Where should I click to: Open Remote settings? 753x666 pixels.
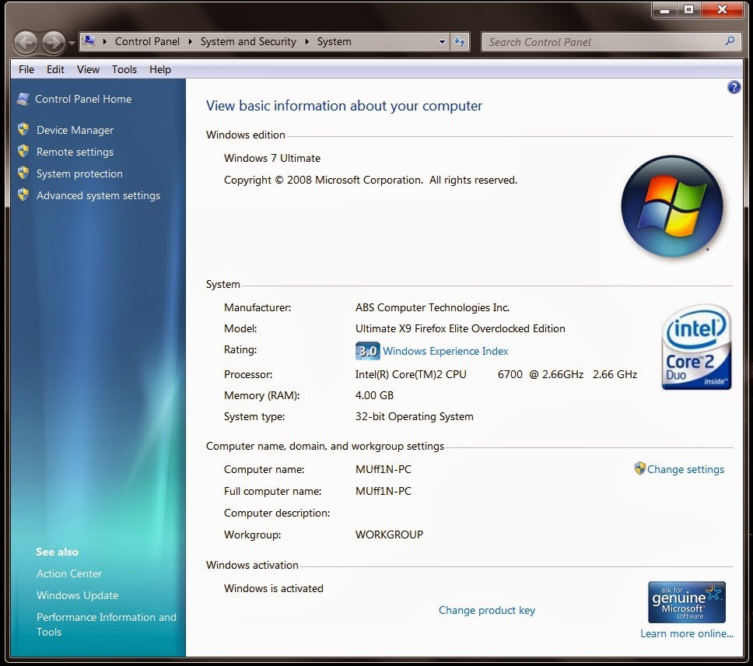[75, 152]
